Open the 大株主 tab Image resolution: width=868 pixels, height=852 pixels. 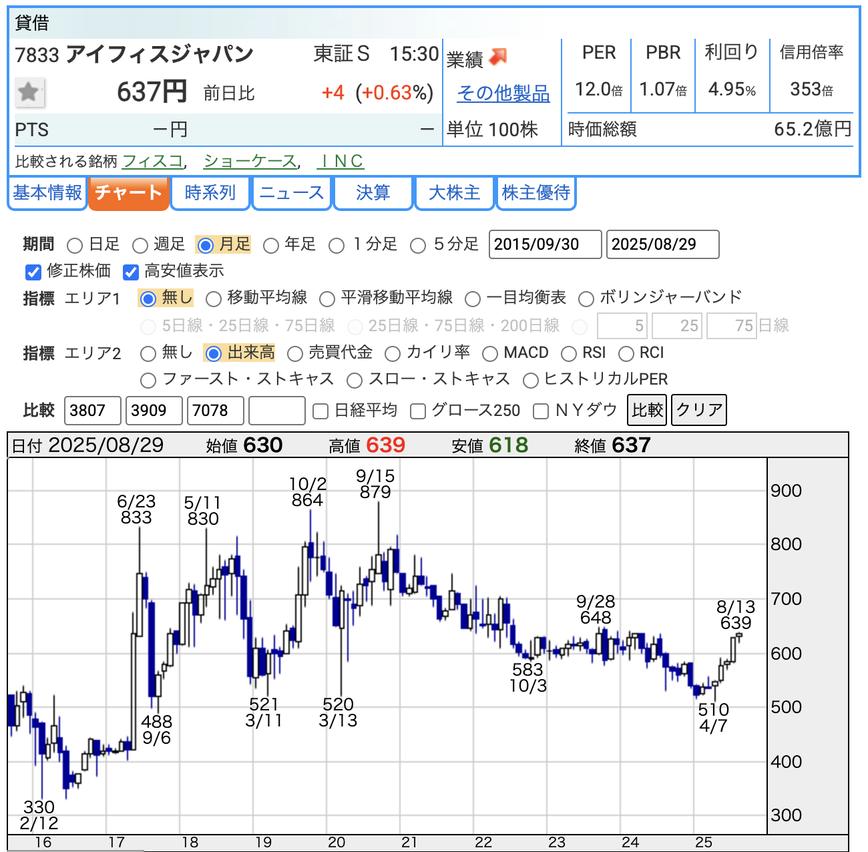coord(455,194)
